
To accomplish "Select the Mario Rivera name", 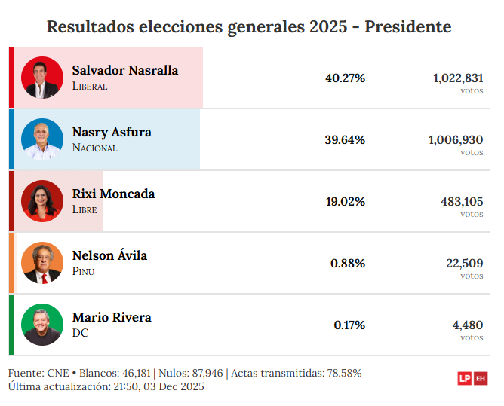I will point(112,317).
